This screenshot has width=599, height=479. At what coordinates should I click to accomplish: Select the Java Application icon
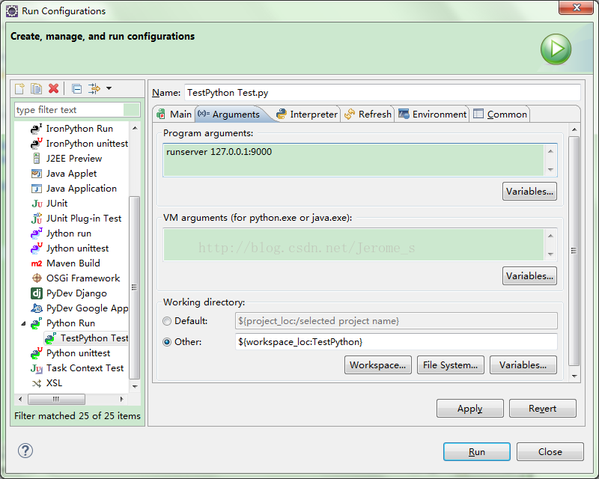(x=36, y=189)
